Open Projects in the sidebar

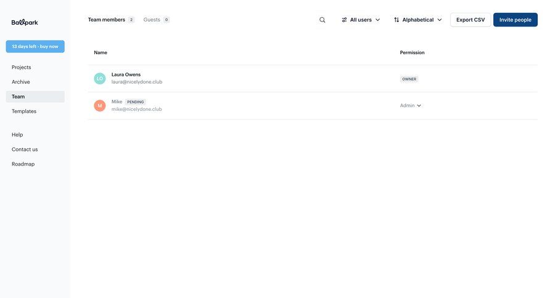(22, 67)
